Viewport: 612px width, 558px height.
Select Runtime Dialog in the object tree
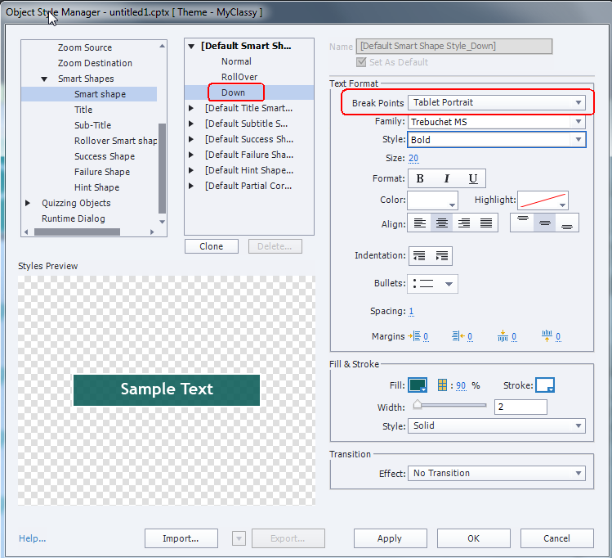pyautogui.click(x=74, y=218)
